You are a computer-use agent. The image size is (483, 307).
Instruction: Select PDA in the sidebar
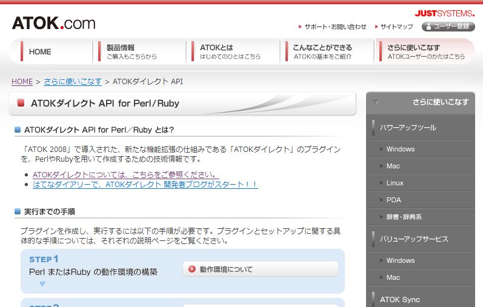[x=421, y=200]
